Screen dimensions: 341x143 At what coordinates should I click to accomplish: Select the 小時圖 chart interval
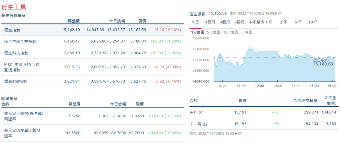coord(246,32)
